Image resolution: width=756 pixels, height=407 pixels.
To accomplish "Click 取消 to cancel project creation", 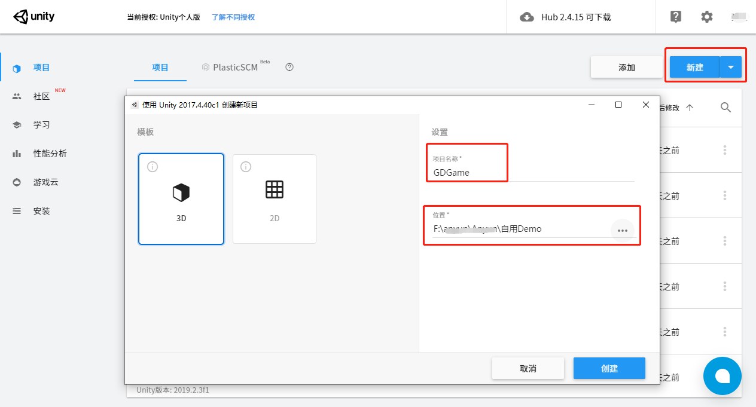I will (x=528, y=368).
